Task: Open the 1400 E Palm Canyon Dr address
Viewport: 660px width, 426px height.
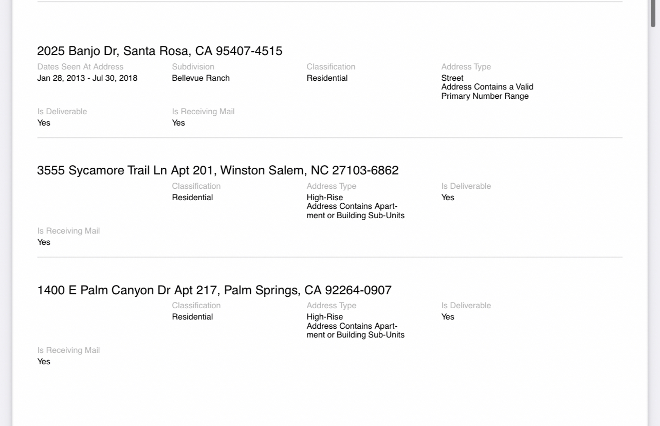Action: (214, 290)
